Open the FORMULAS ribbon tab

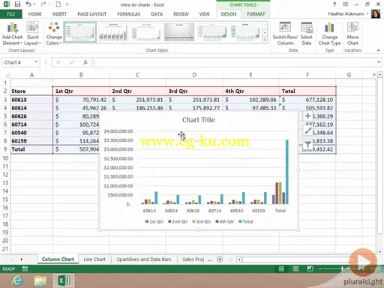click(x=129, y=14)
